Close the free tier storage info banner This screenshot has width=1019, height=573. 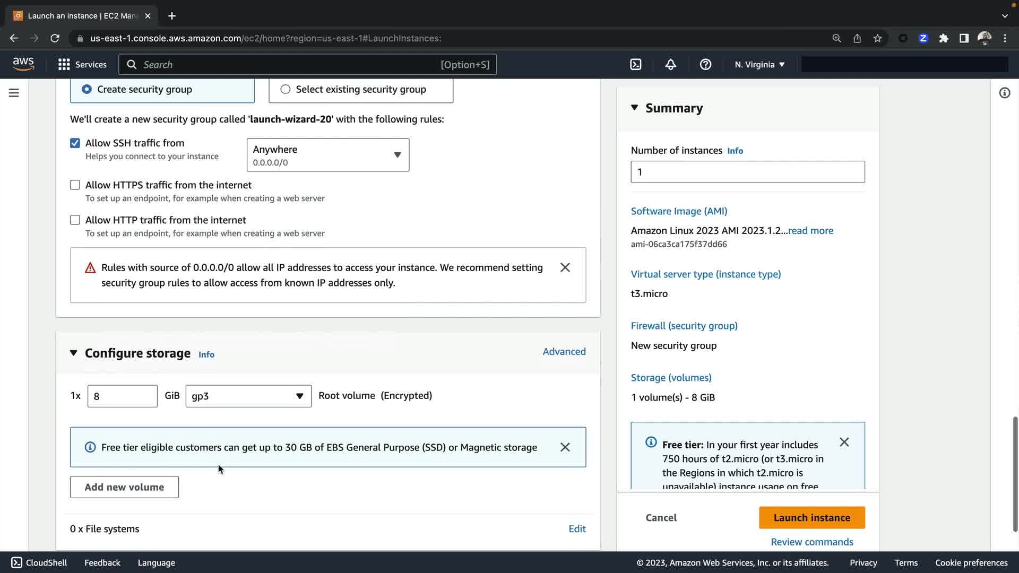pyautogui.click(x=565, y=447)
